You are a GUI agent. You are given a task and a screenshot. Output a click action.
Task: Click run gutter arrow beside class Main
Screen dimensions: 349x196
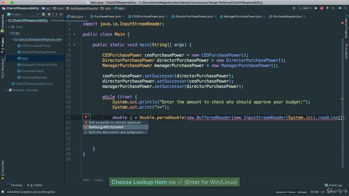(x=75, y=34)
